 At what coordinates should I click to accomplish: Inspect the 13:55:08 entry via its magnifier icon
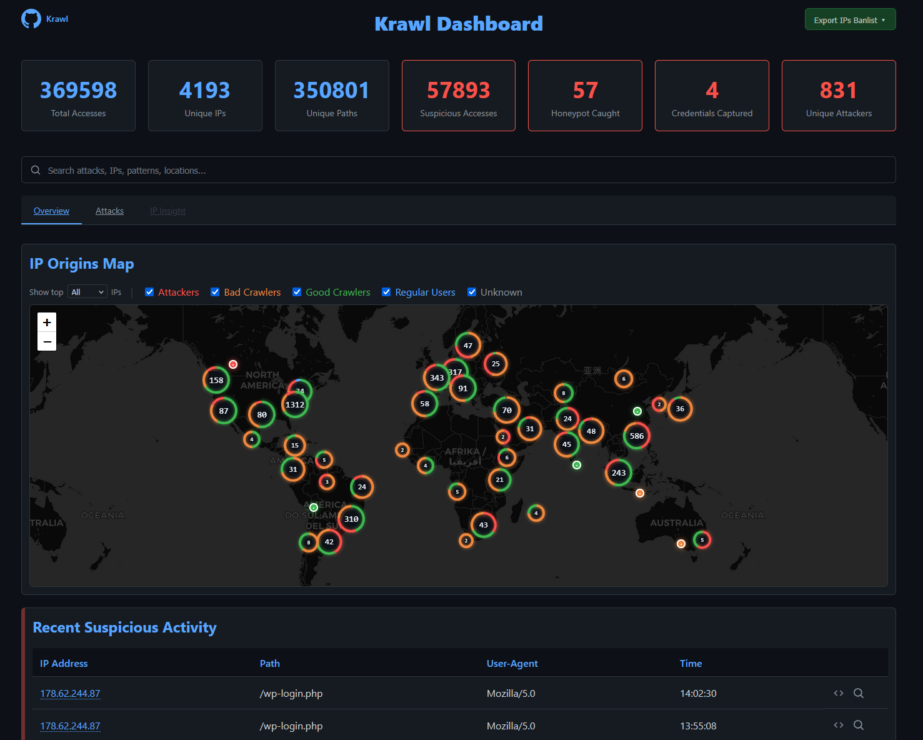tap(859, 725)
